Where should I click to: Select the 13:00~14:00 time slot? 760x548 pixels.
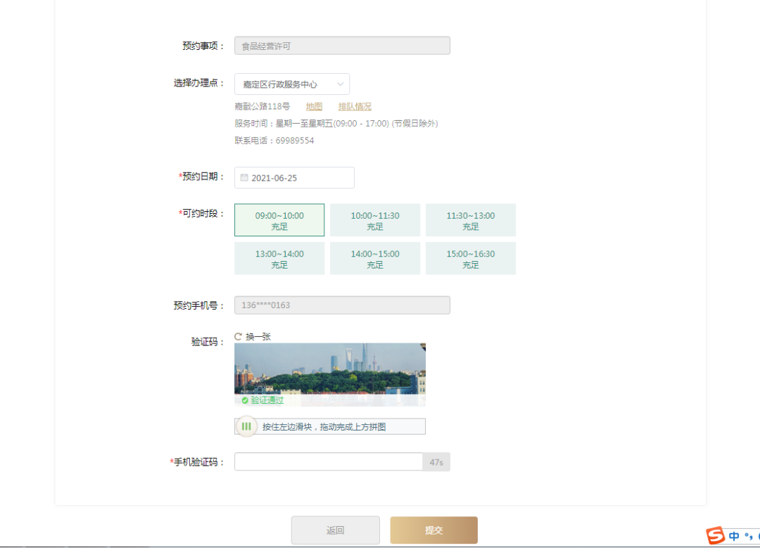tap(279, 258)
